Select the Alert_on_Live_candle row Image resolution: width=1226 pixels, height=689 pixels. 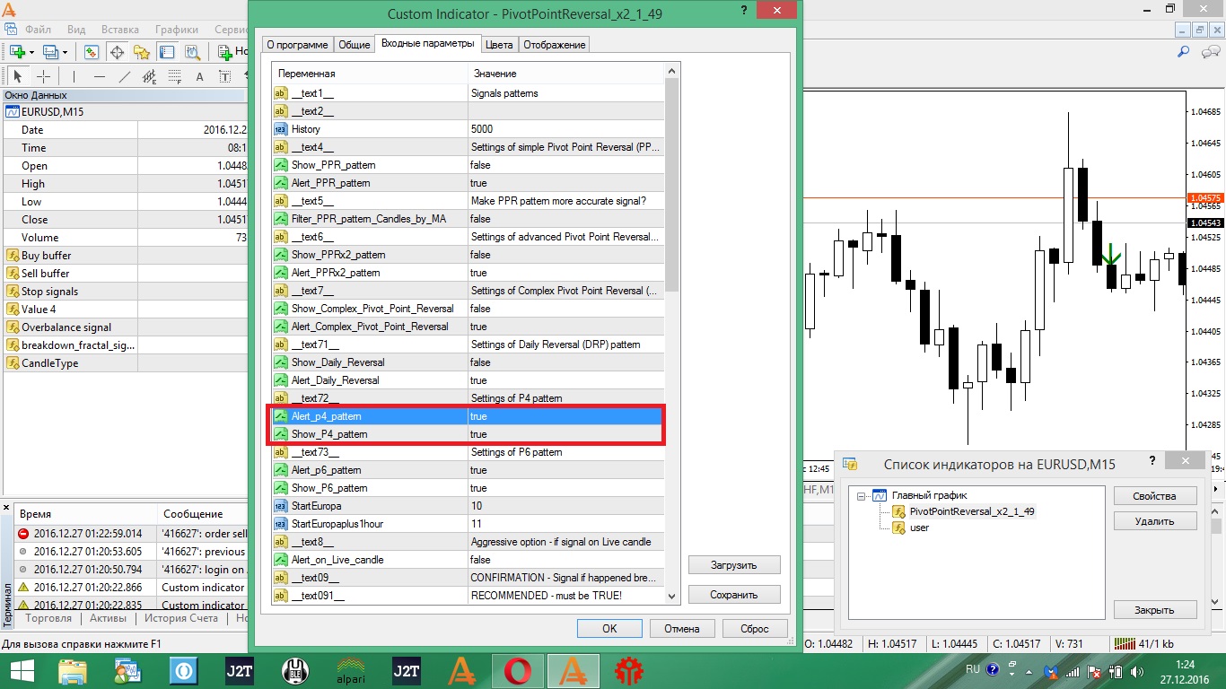(468, 560)
